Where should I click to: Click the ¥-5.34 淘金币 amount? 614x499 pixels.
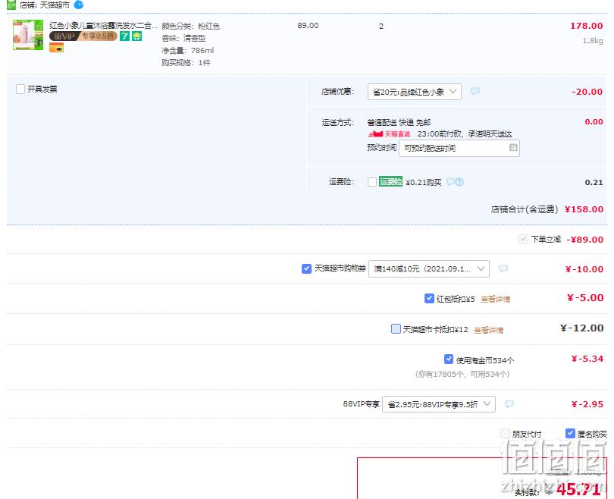pos(587,359)
